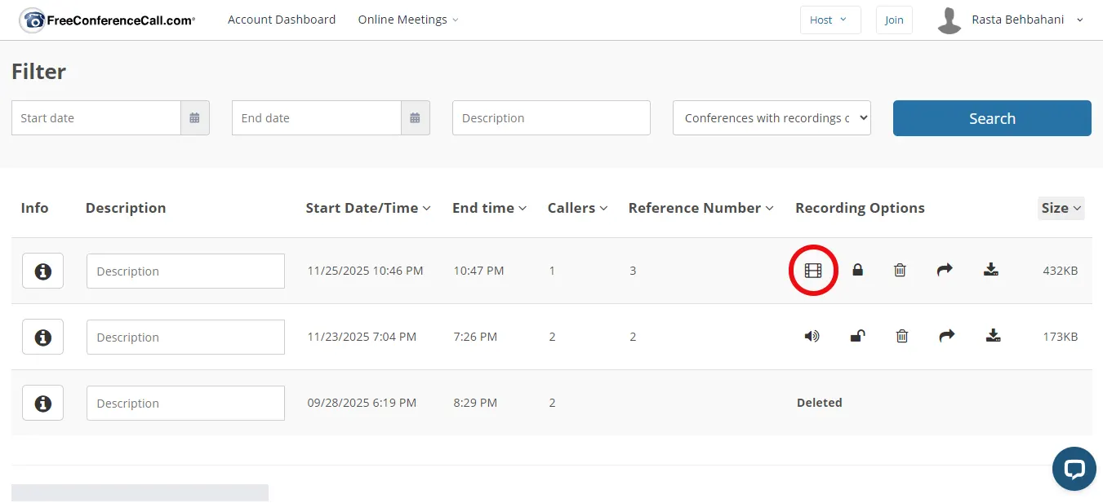
Task: Share the 11/25/2025 recording
Action: 945,270
